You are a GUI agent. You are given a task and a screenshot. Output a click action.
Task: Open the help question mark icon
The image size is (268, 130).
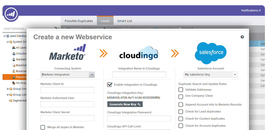point(242,37)
